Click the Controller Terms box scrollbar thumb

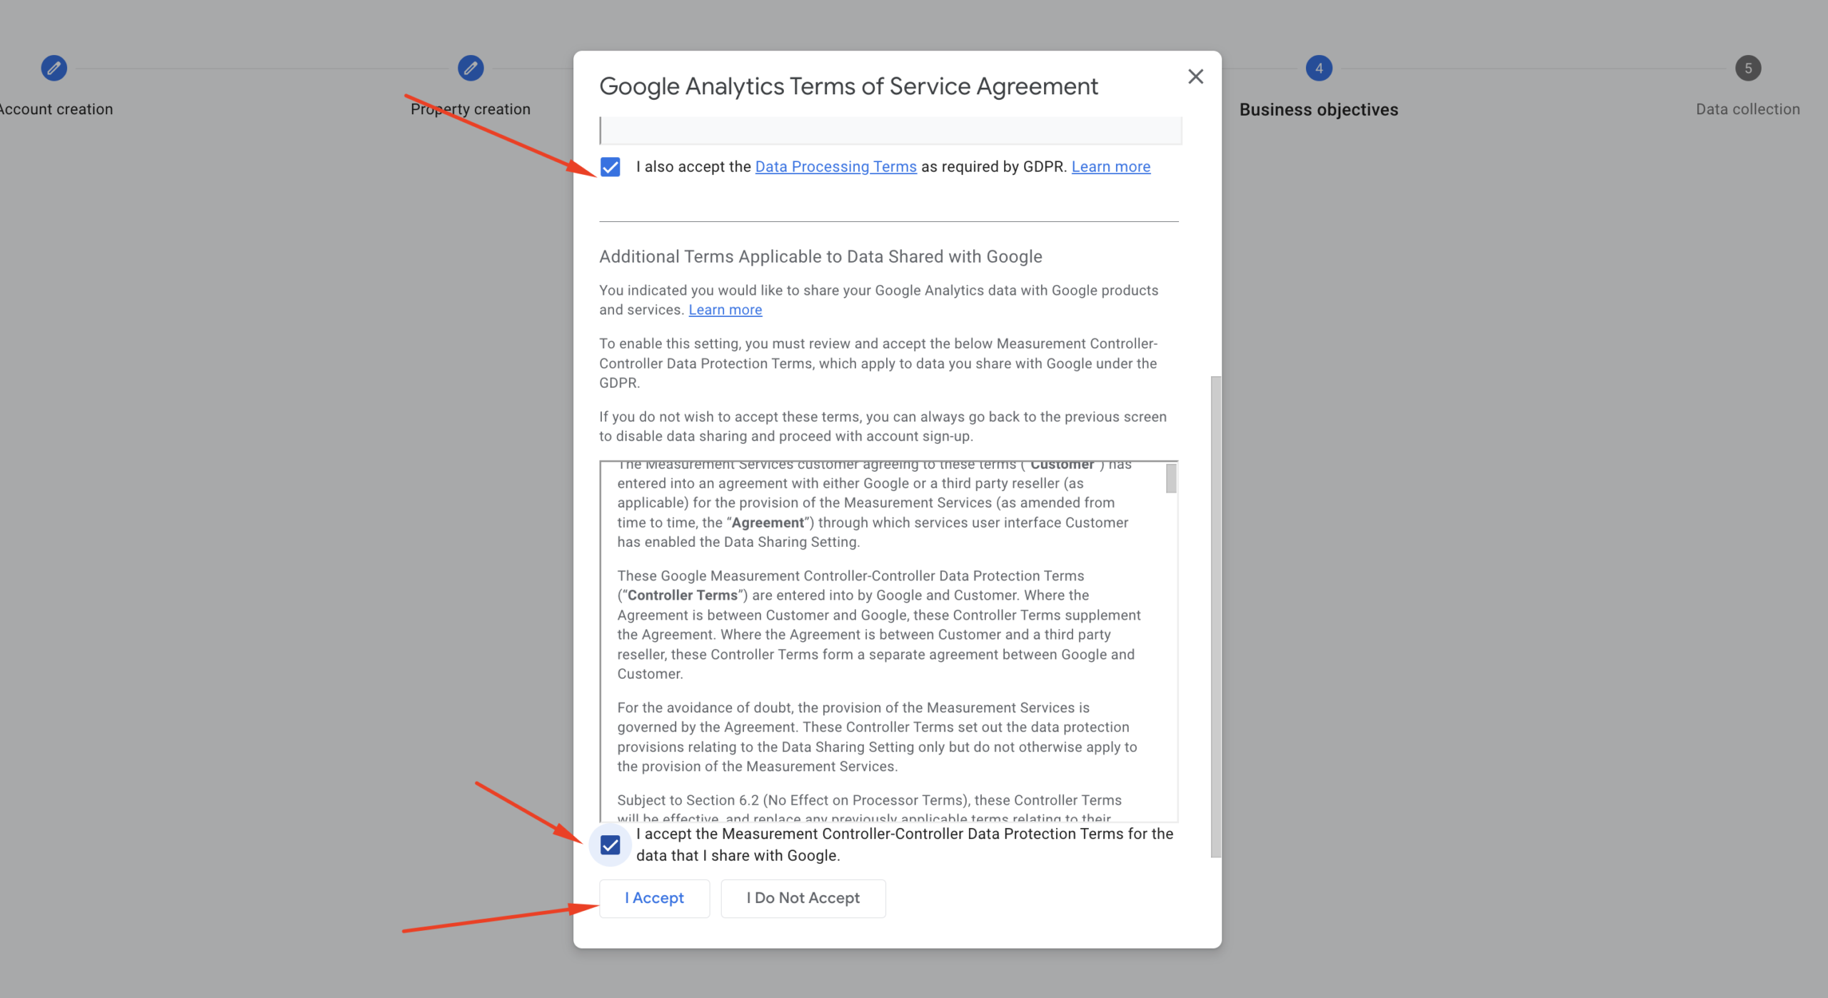[1171, 478]
